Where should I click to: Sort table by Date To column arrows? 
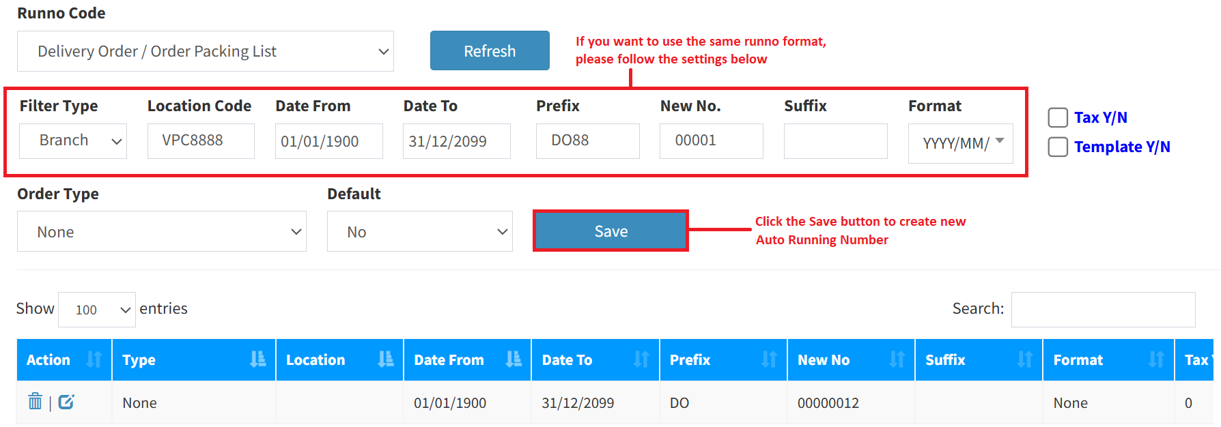(641, 359)
